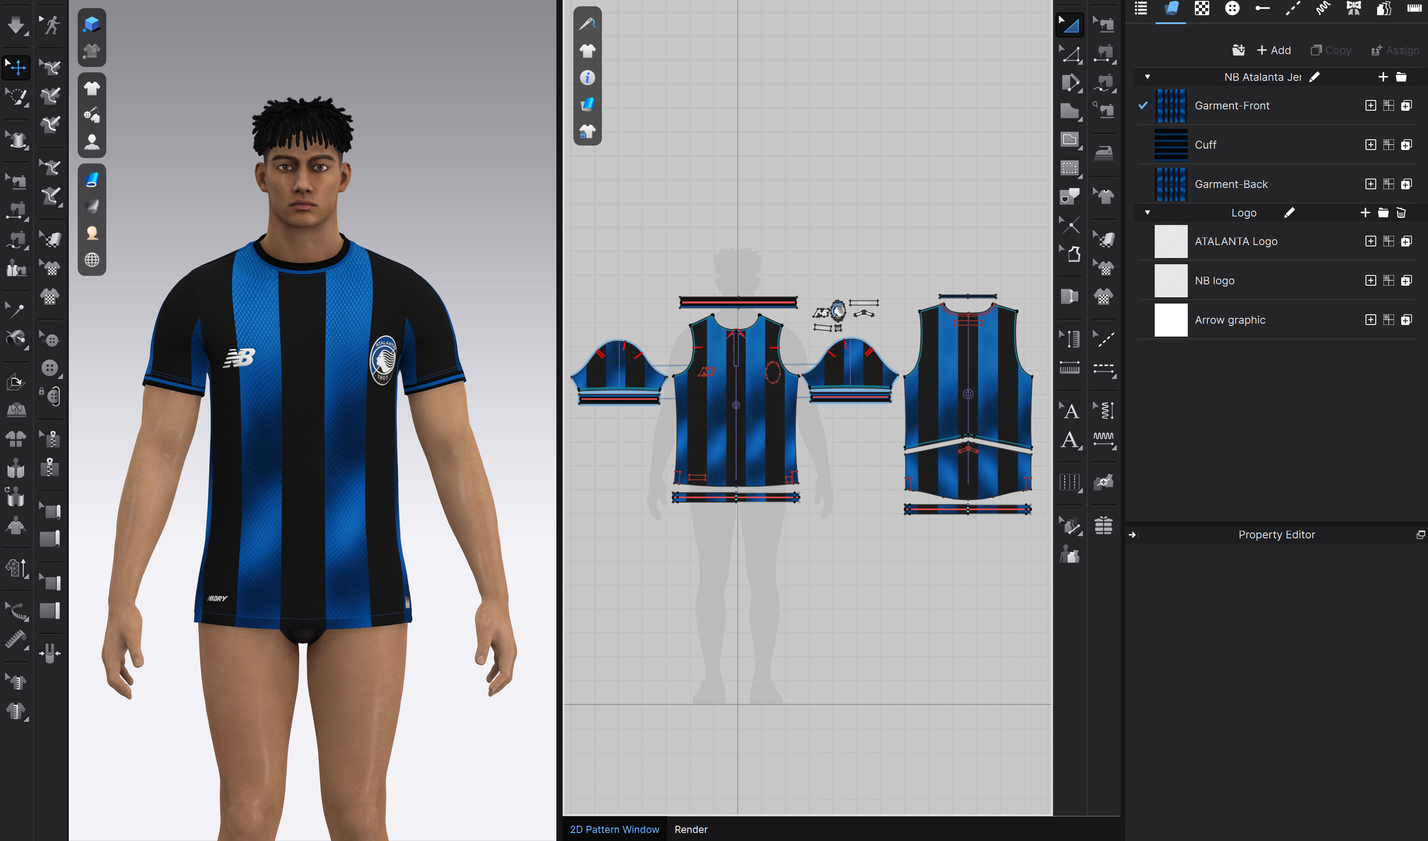The image size is (1428, 841).
Task: Start the Simulate tool
Action: pos(15,25)
